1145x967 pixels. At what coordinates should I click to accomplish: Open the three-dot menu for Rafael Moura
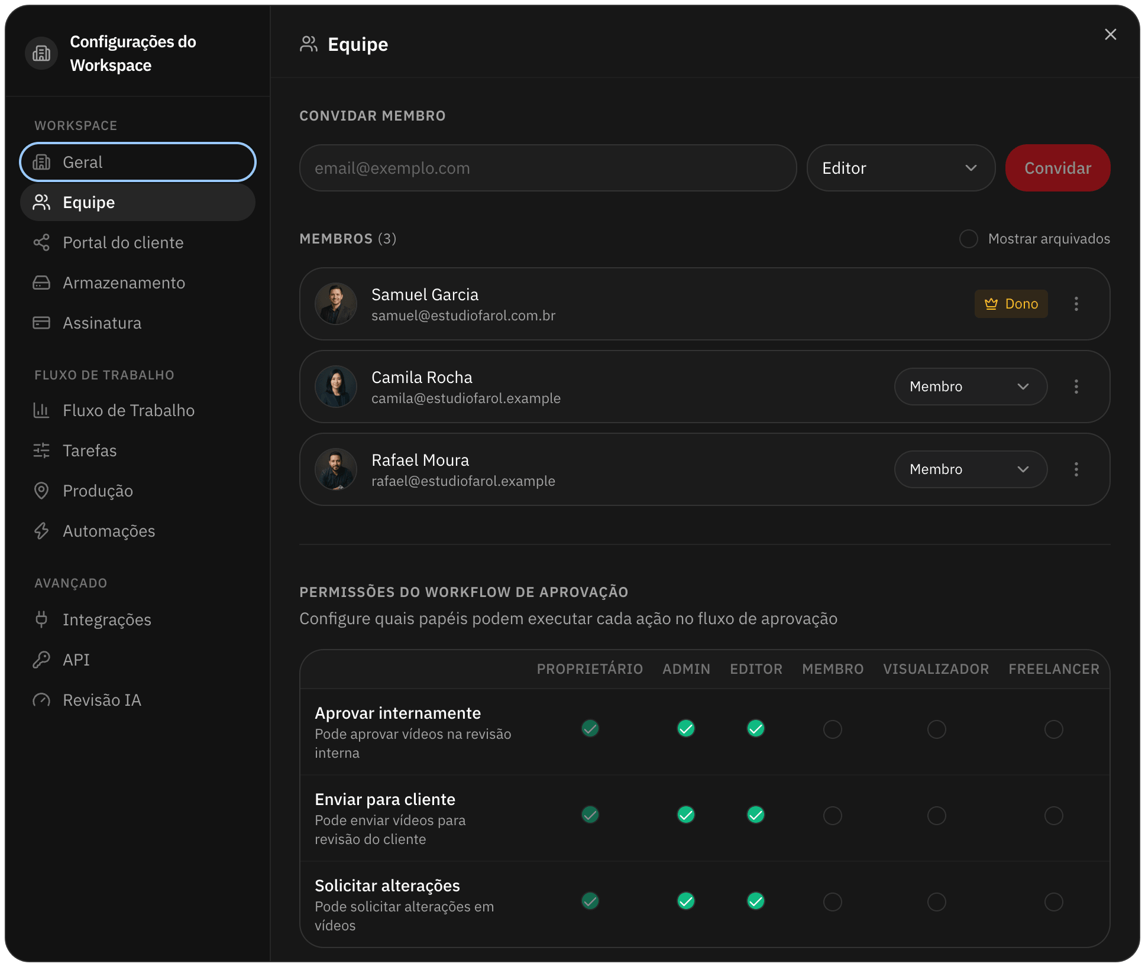[x=1076, y=469]
